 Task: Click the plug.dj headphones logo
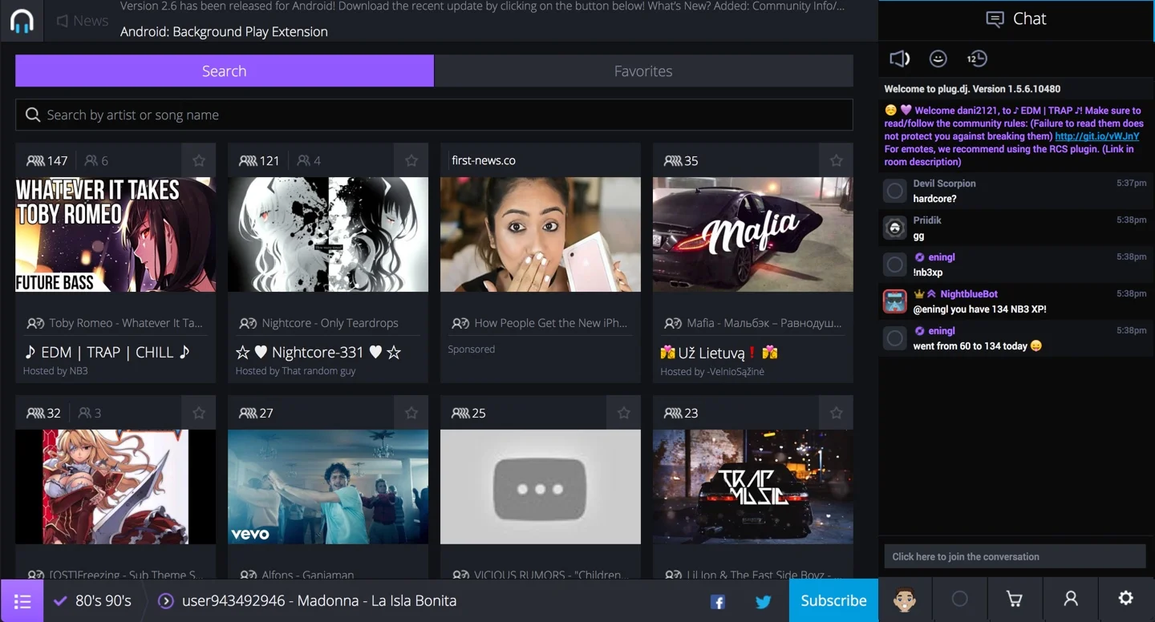click(x=22, y=21)
